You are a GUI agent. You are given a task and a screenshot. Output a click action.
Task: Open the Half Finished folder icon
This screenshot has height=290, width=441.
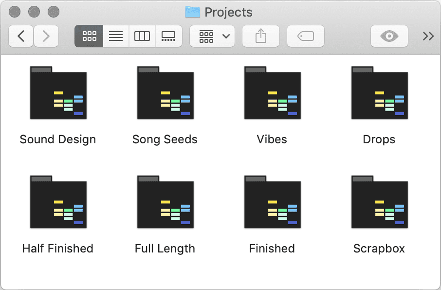click(58, 202)
